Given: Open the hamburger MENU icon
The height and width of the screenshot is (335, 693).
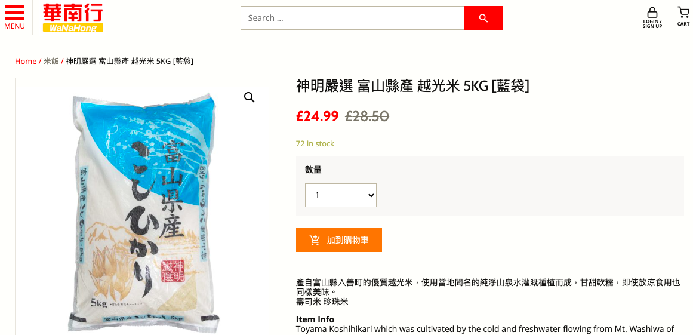Looking at the screenshot, I should (14, 17).
